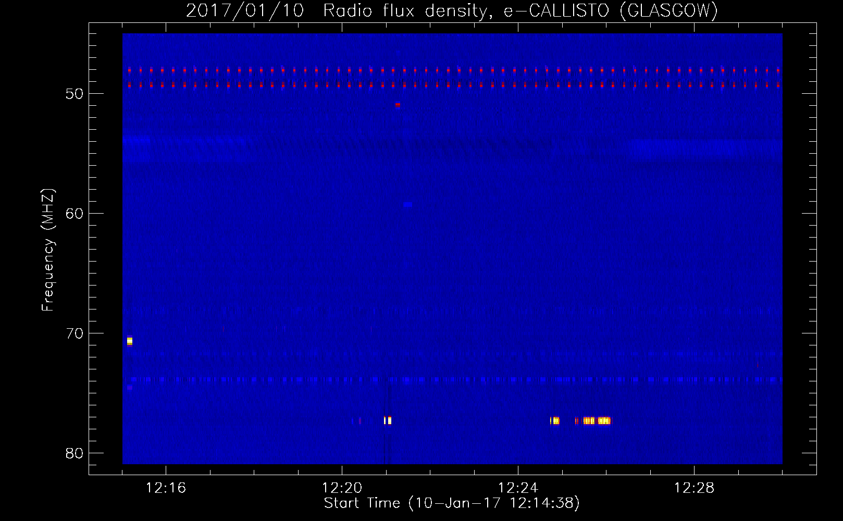This screenshot has width=843, height=521.
Task: Click the 'Start Time (10-Jan-17 12:14:38)' label
Action: [452, 503]
